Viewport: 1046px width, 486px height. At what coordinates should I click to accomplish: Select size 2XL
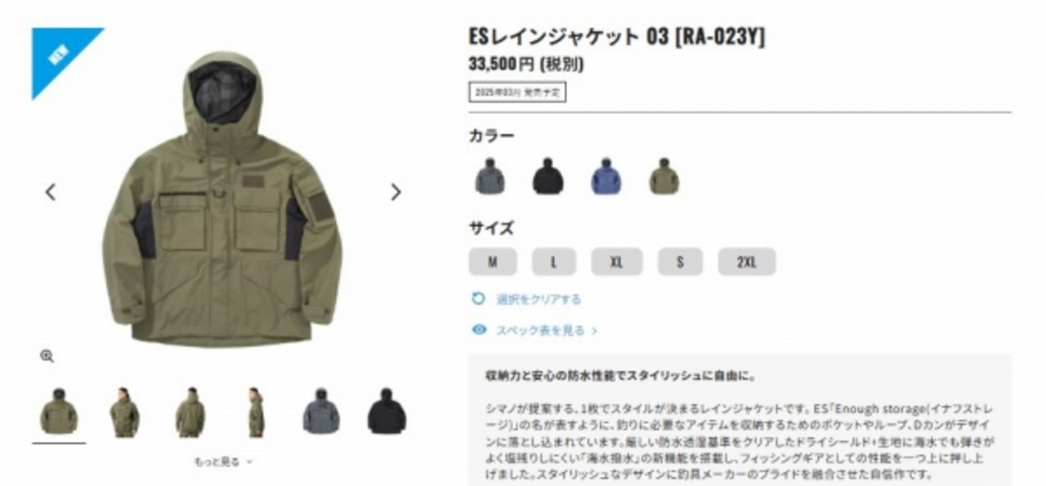click(747, 262)
